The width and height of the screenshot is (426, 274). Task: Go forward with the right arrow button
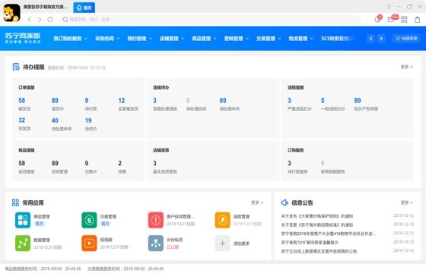(40, 20)
